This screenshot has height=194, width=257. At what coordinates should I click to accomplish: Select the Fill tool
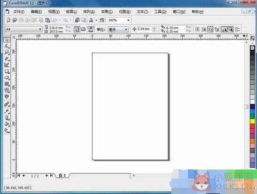pyautogui.click(x=7, y=124)
